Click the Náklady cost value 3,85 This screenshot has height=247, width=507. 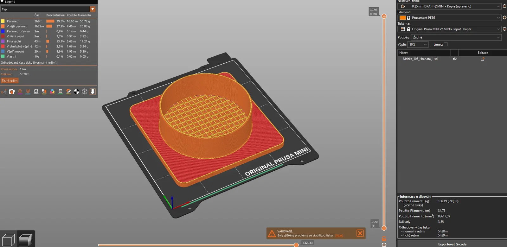coord(441,222)
